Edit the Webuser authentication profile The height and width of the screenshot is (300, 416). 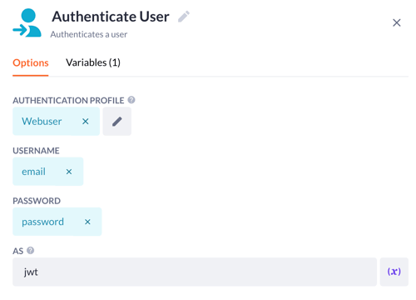point(117,122)
